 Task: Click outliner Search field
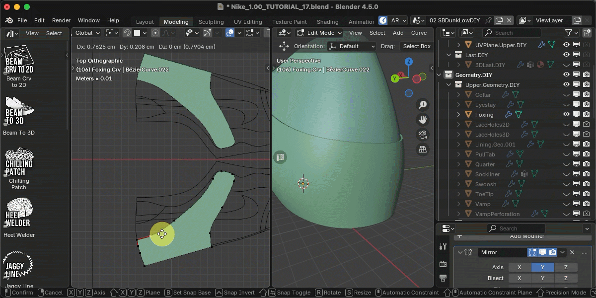[x=511, y=33]
